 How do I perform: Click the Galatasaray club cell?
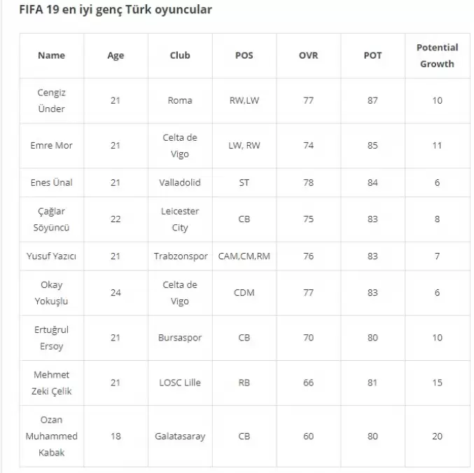click(180, 436)
